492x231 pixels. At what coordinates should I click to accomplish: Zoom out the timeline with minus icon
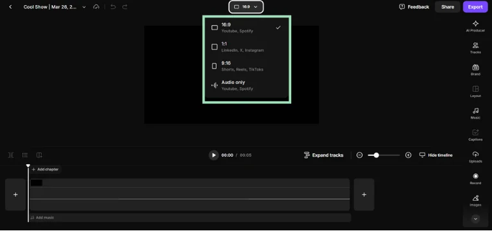(360, 155)
